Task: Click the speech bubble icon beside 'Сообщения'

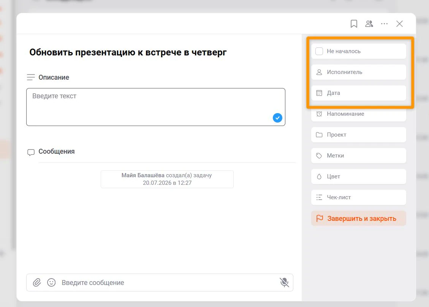Action: (x=31, y=152)
